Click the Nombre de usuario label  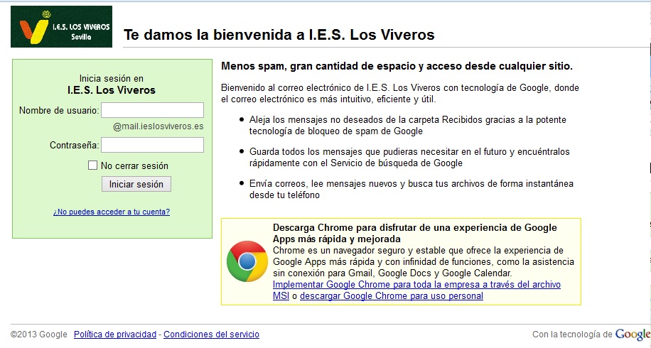pos(58,110)
